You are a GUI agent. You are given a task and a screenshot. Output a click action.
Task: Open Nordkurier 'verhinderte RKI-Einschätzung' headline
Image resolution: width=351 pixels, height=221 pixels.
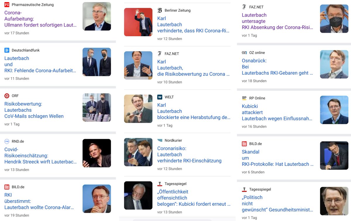click(x=189, y=155)
